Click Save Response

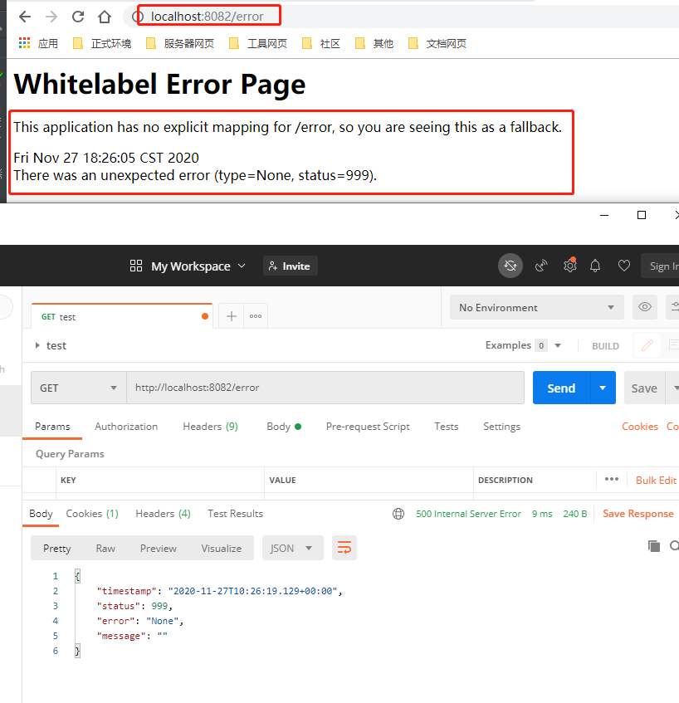pyautogui.click(x=638, y=514)
